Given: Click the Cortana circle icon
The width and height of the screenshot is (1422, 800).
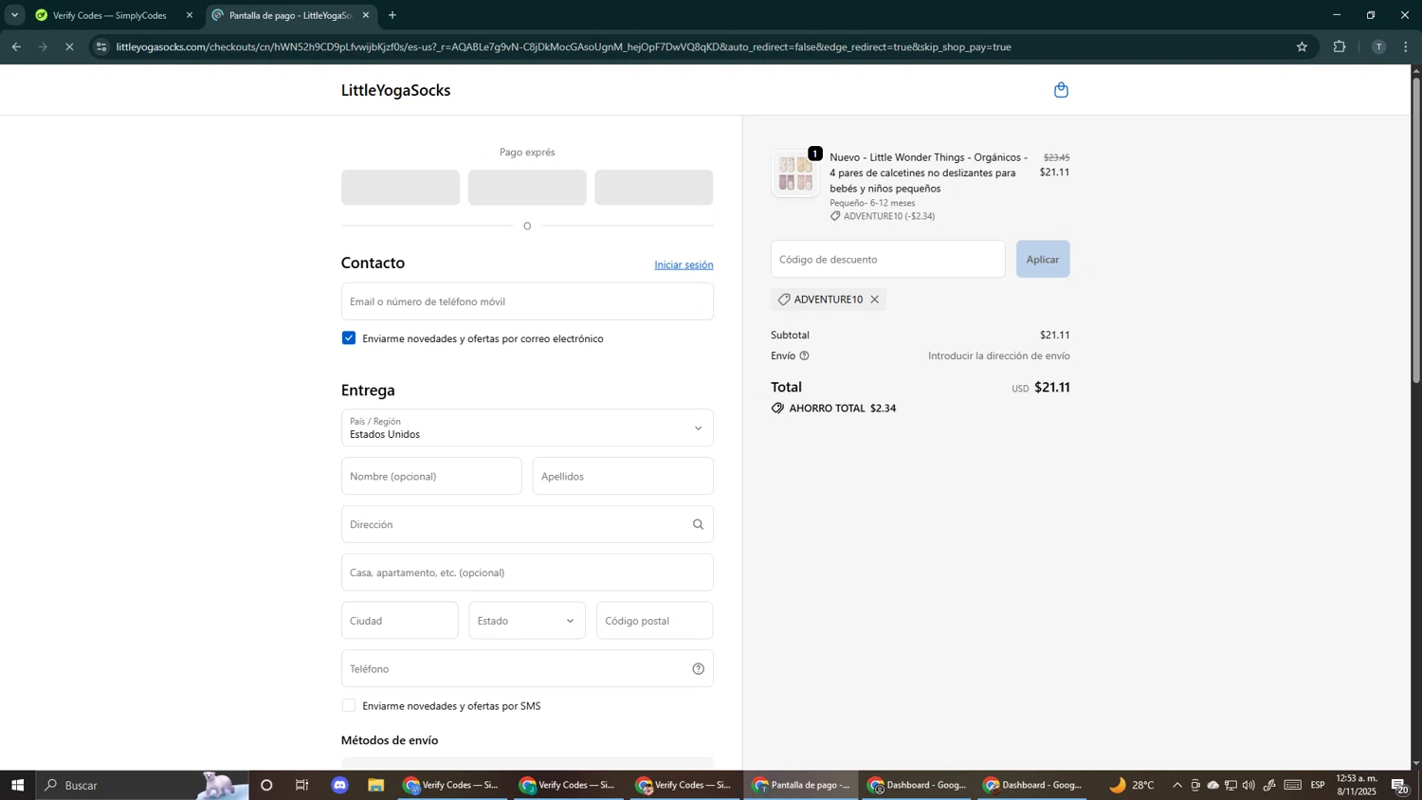Looking at the screenshot, I should click(x=266, y=785).
